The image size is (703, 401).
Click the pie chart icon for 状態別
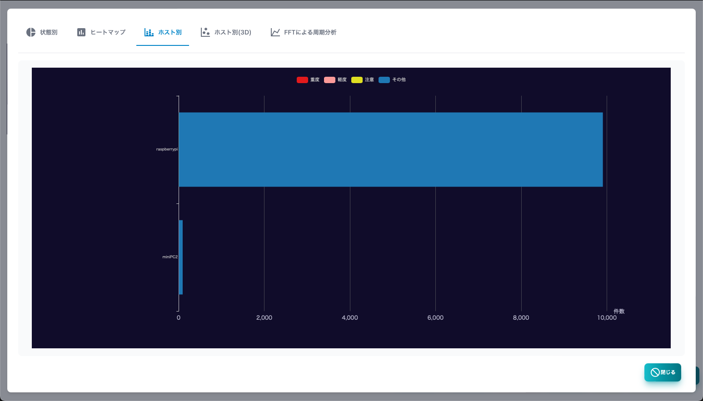pos(31,32)
